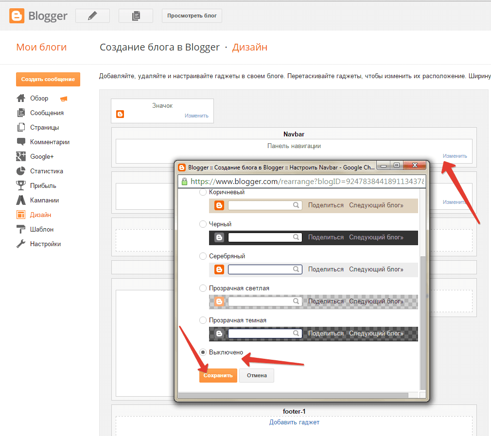Click the Обзор home icon
The width and height of the screenshot is (491, 436).
point(21,98)
